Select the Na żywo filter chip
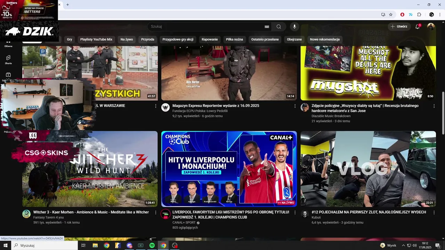The height and width of the screenshot is (250, 445). point(127,39)
